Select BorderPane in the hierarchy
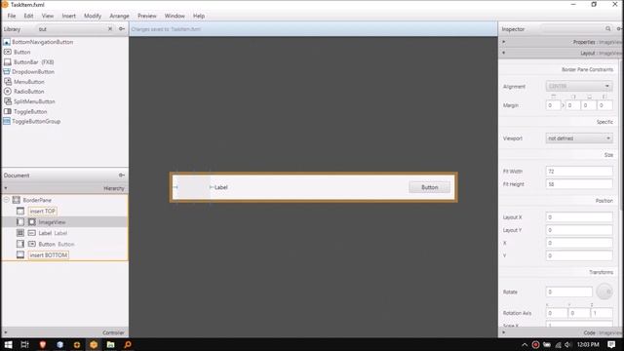The width and height of the screenshot is (624, 351). tap(37, 200)
